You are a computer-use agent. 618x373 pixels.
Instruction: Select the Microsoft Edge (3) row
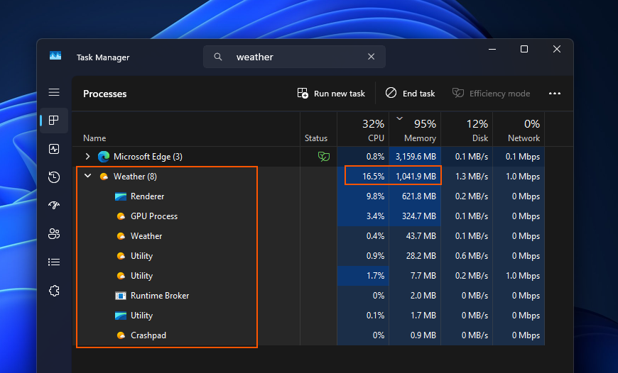[308, 157]
